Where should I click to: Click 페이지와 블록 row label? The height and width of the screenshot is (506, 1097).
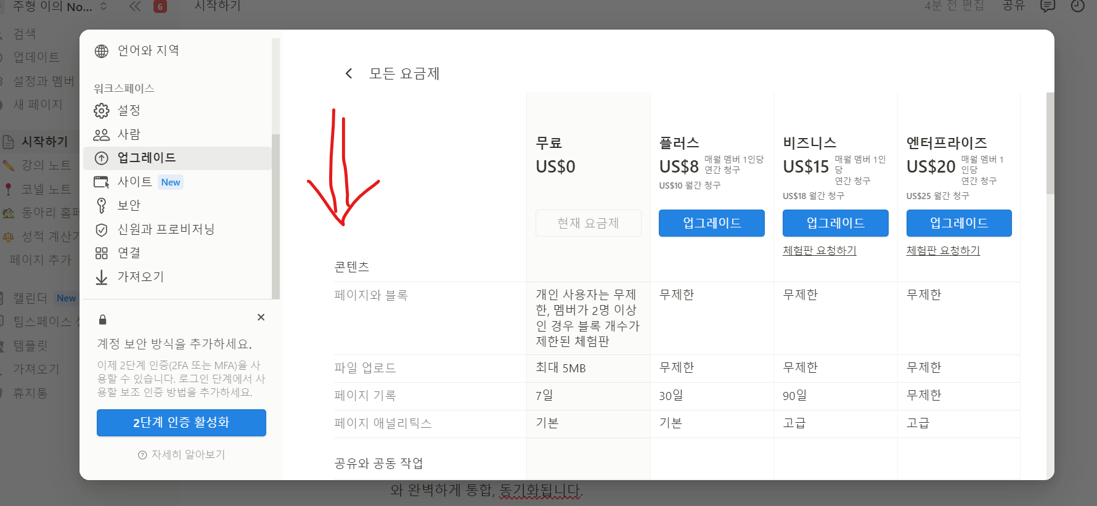point(371,295)
